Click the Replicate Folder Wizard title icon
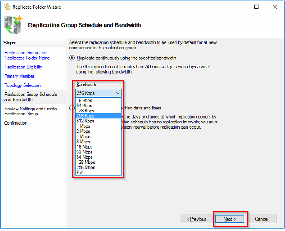The image size is (285, 231). [x=6, y=7]
